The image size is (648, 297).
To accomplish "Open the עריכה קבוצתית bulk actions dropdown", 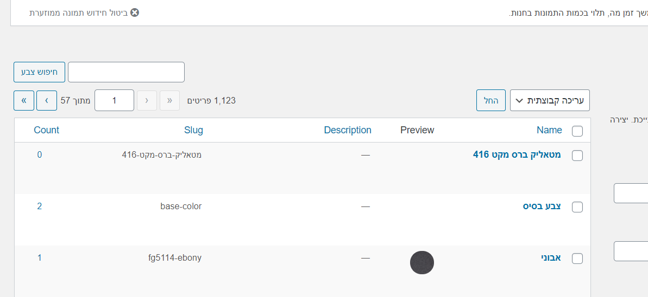I will (x=550, y=100).
